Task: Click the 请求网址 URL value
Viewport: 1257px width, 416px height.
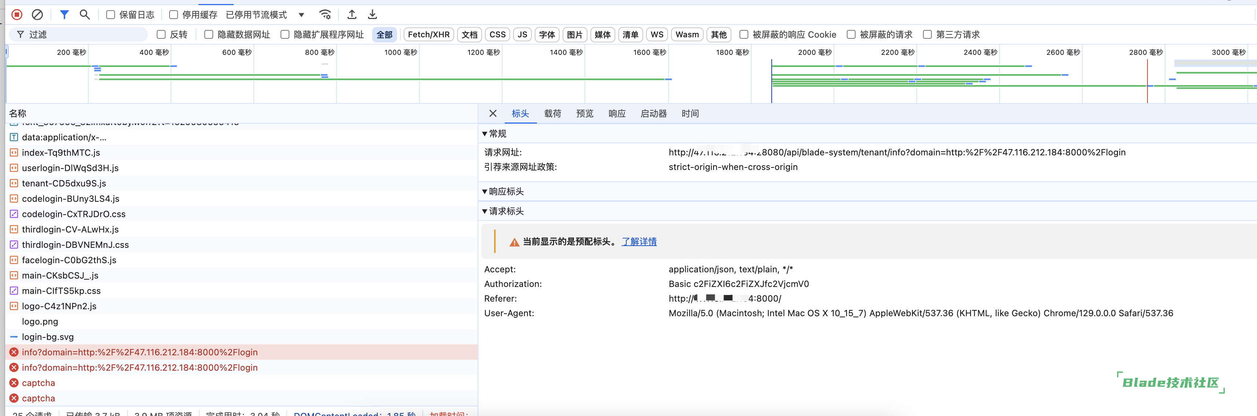Action: coord(897,152)
